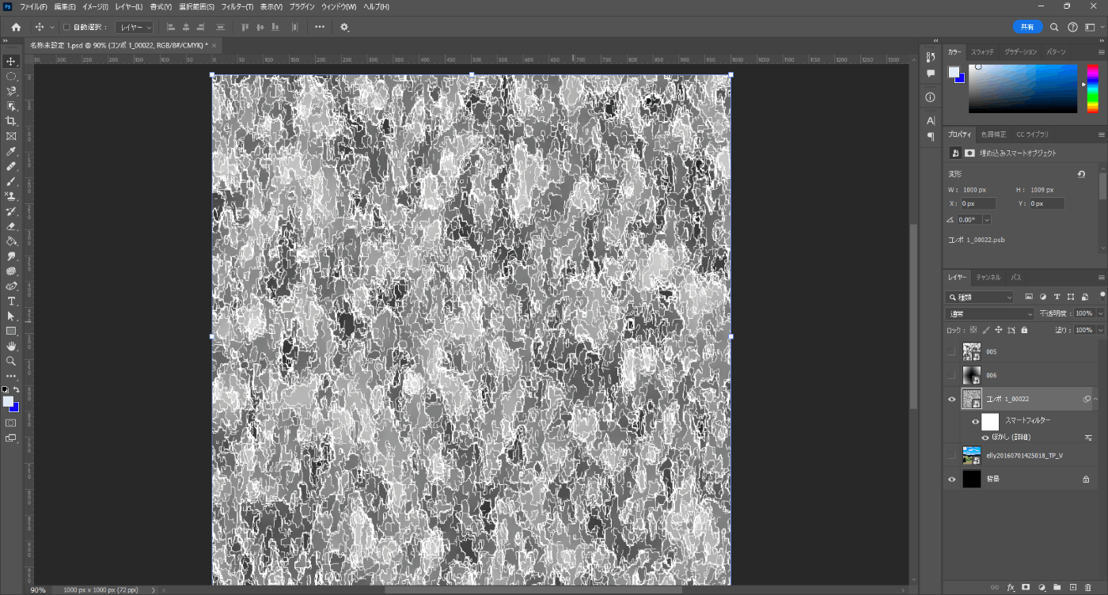Image resolution: width=1108 pixels, height=595 pixels.
Task: Open the 不透明度 opacity dropdown
Action: tap(1100, 314)
